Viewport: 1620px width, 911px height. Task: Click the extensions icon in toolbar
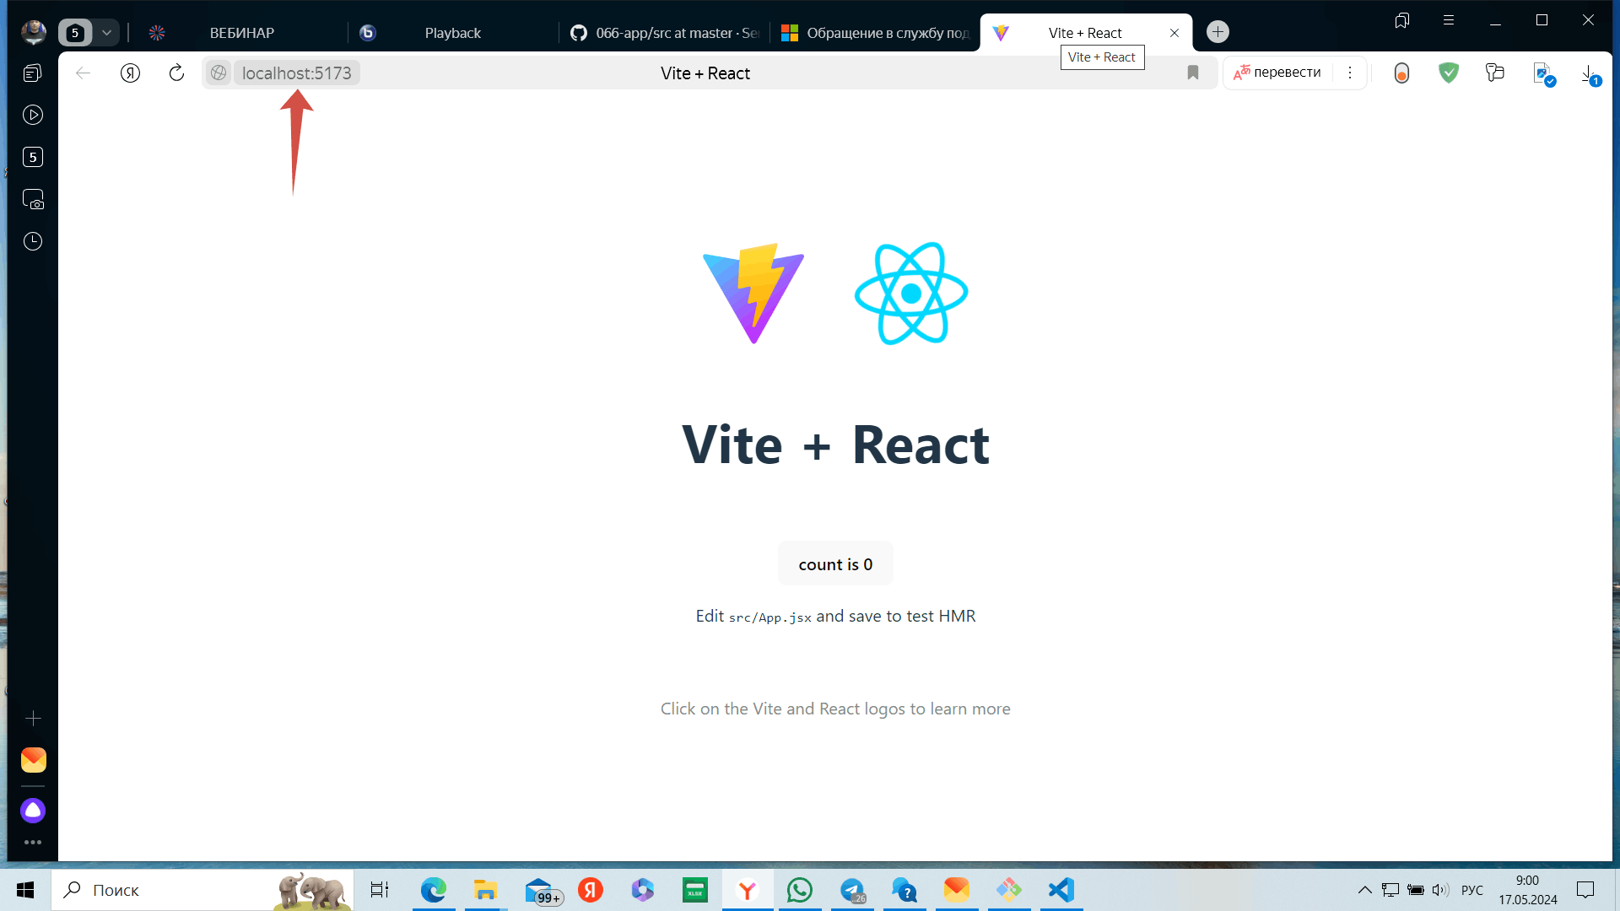1494,73
